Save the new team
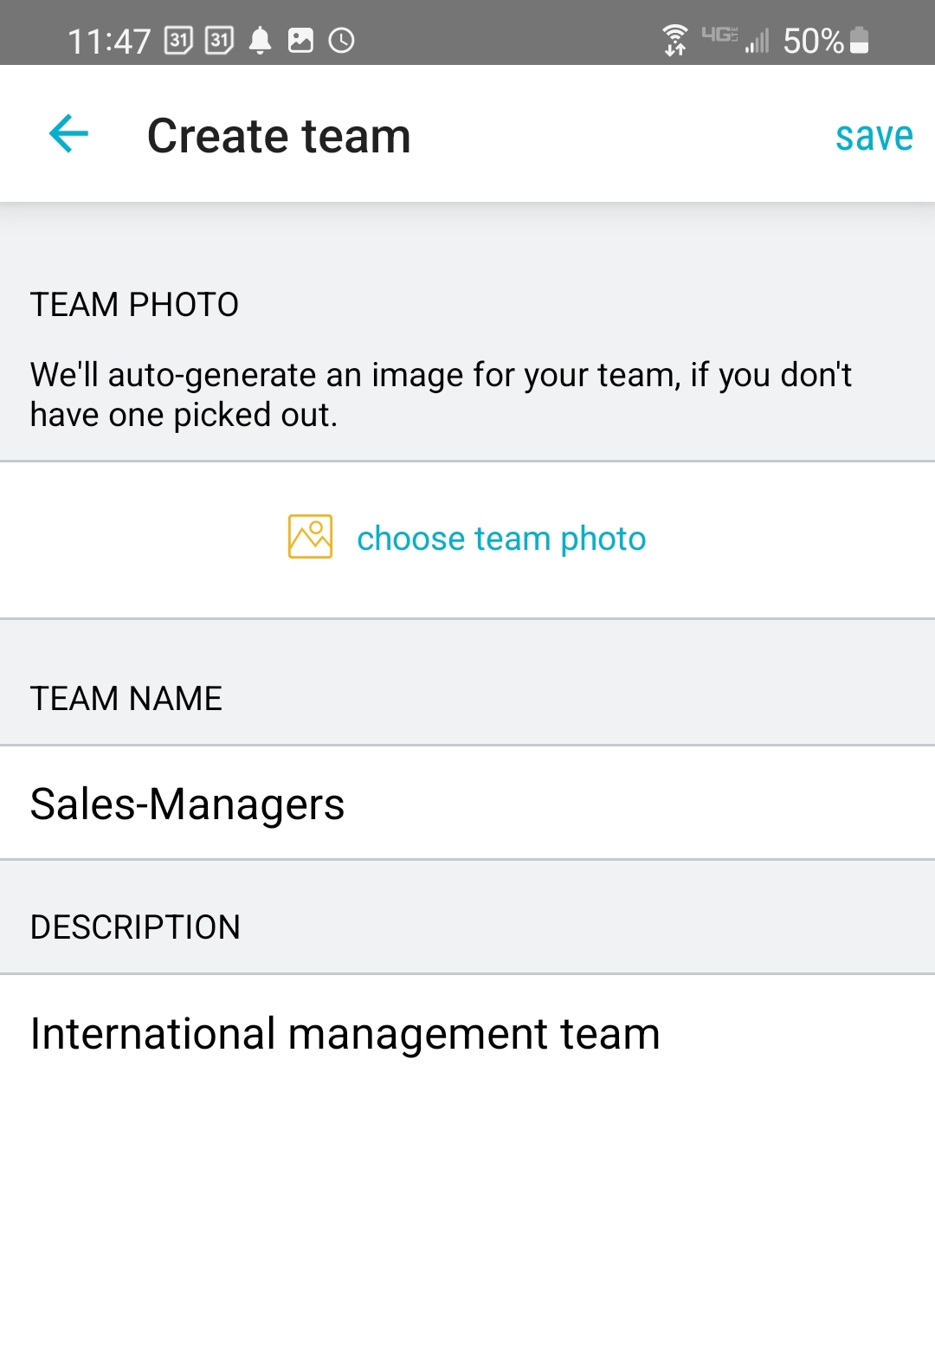935x1363 pixels. tap(874, 136)
